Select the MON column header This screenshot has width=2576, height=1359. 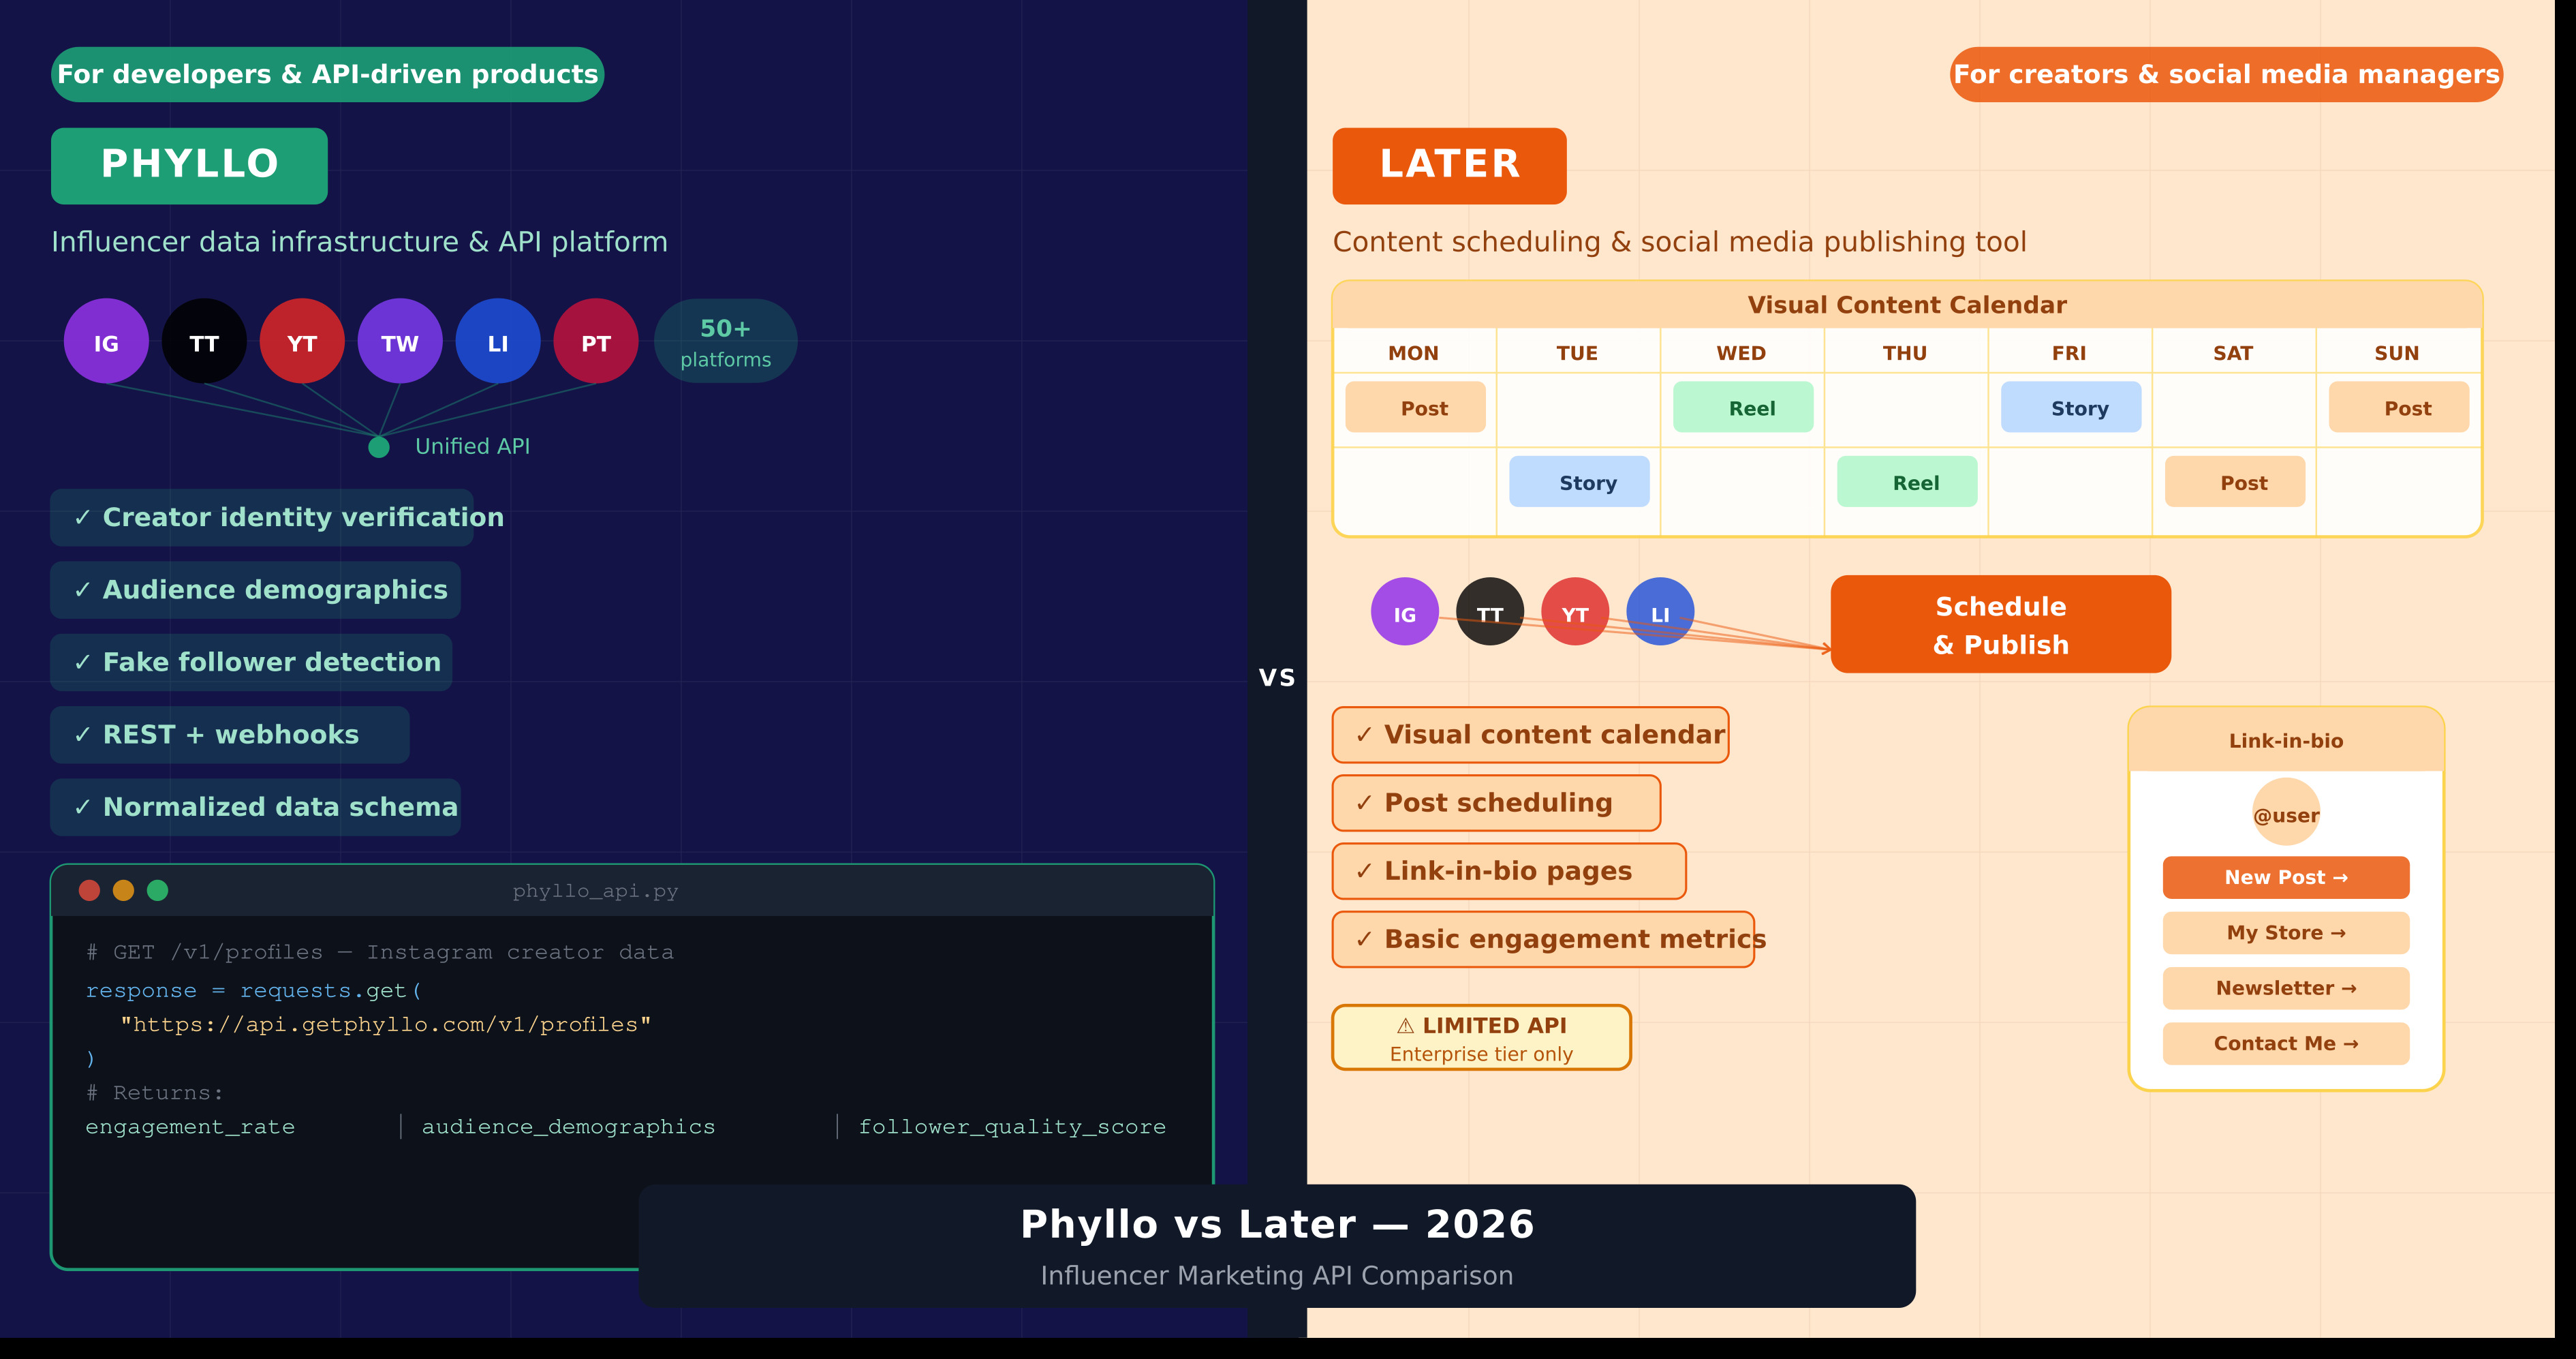[x=1413, y=353]
